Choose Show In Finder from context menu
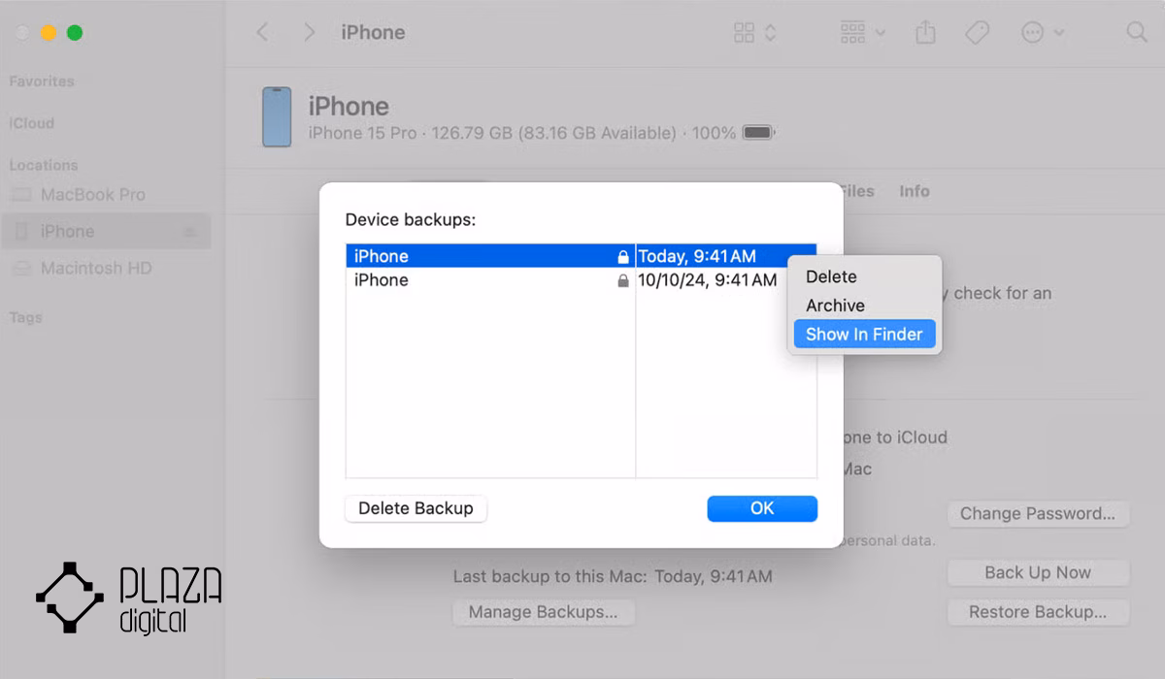The height and width of the screenshot is (679, 1165). pos(864,335)
